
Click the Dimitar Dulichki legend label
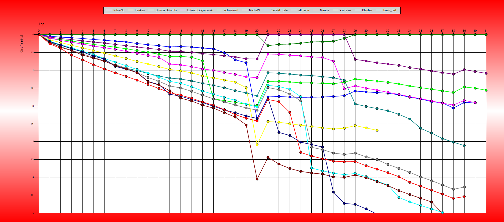(166, 10)
